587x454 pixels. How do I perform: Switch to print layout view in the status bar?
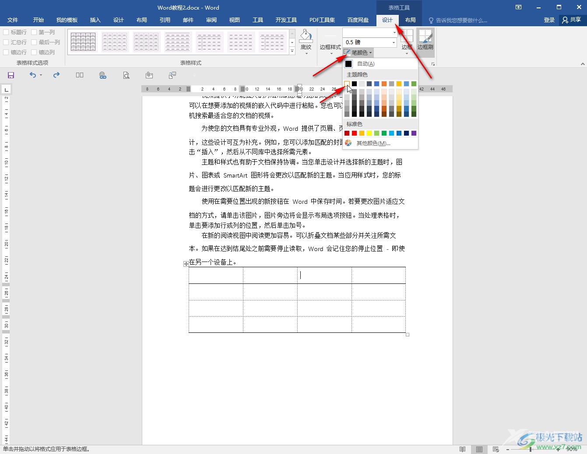[479, 449]
